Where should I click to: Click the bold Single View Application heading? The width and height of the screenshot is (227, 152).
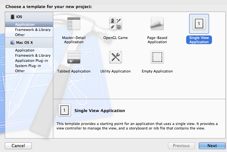(100, 111)
